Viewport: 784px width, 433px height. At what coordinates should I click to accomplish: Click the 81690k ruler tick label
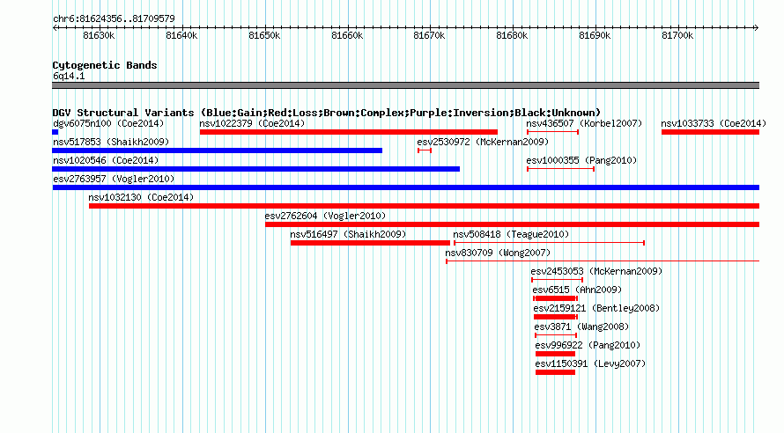[595, 35]
